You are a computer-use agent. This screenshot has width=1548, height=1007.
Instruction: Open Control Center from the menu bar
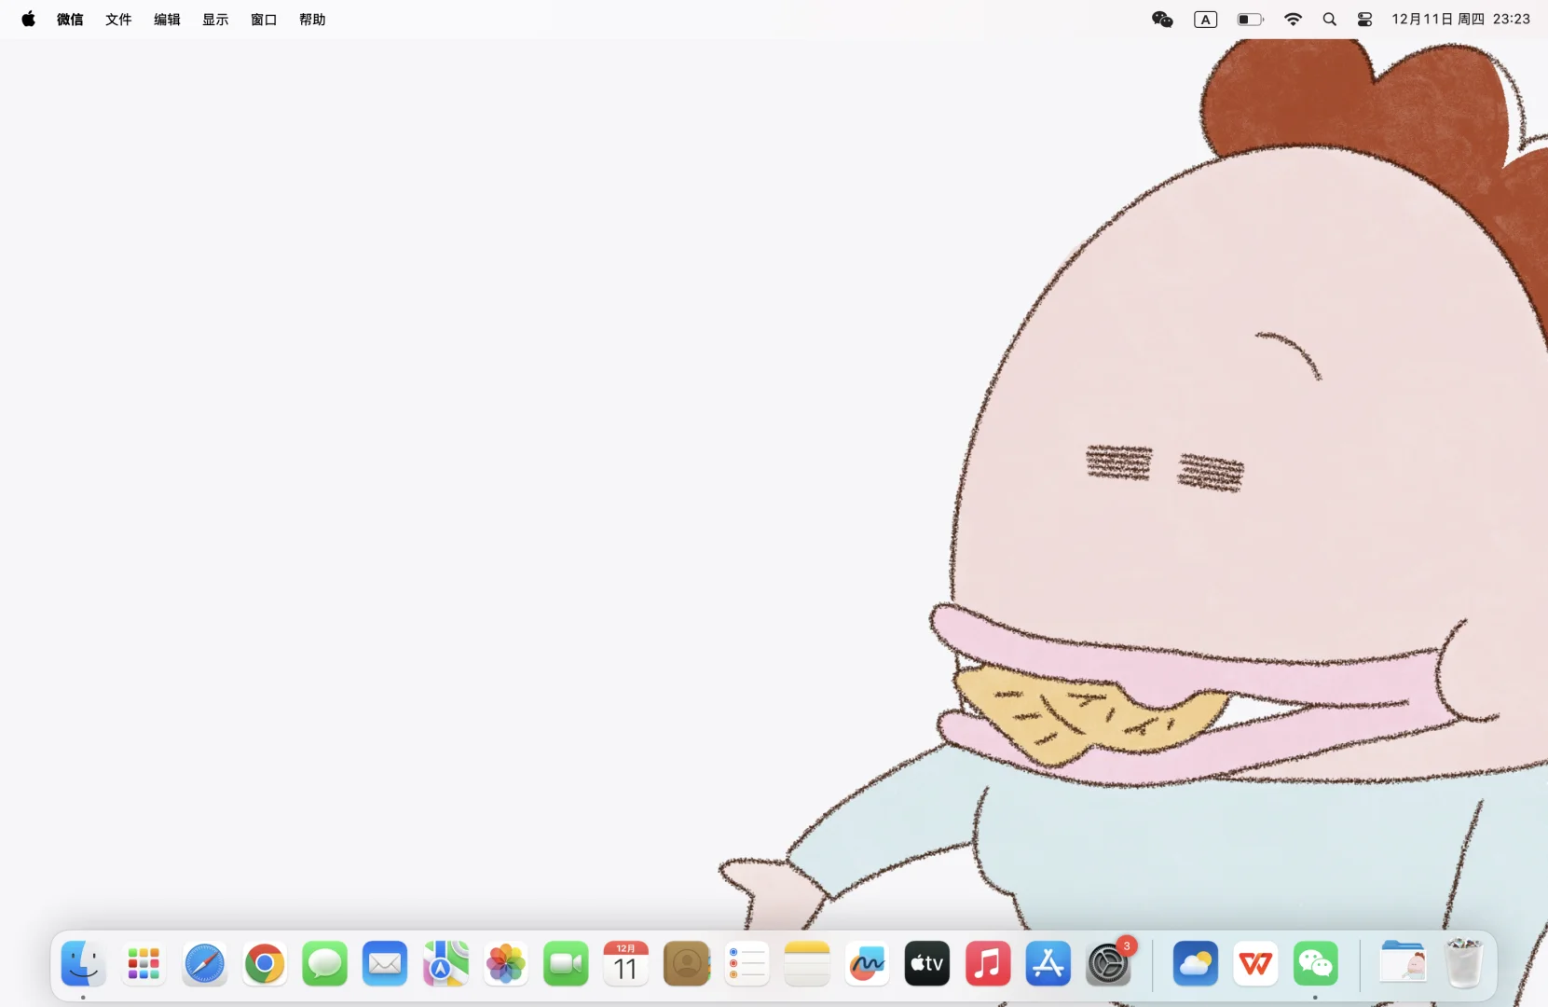coord(1363,19)
